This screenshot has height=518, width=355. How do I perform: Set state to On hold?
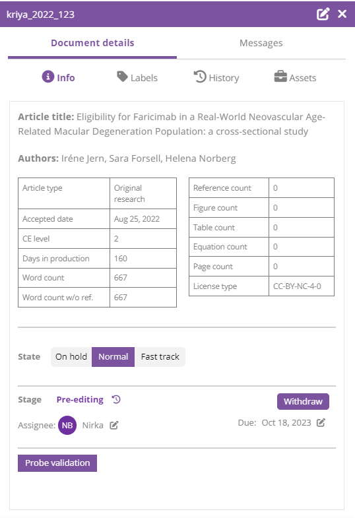pos(71,357)
